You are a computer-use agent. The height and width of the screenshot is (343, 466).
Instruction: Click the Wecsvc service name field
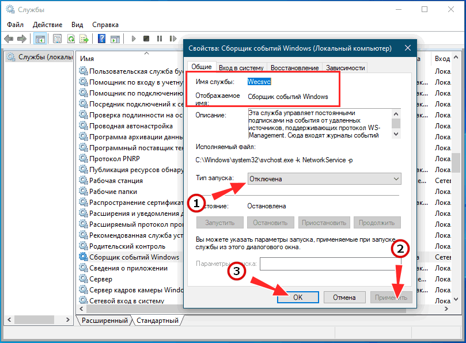(259, 82)
